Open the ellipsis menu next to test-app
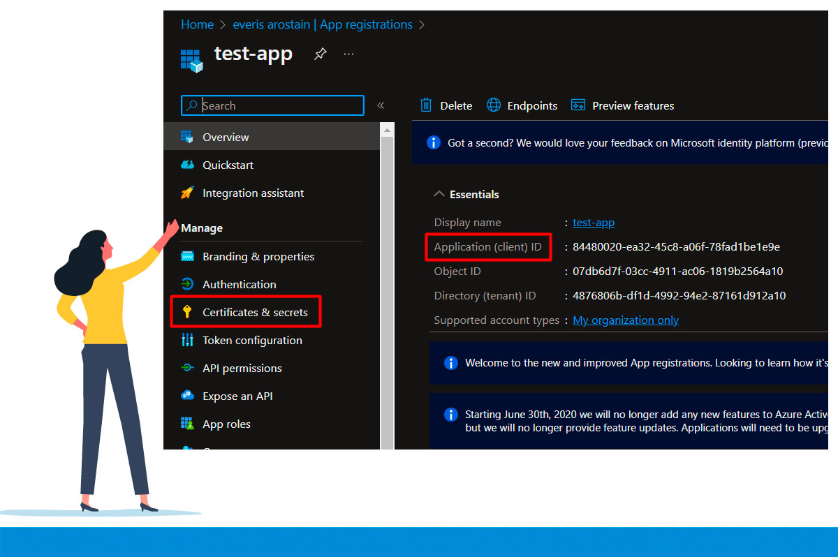Image resolution: width=838 pixels, height=557 pixels. 348,54
